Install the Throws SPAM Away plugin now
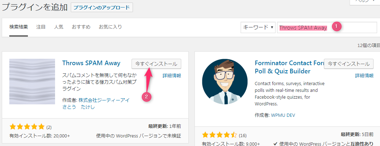The image size is (380, 146). click(x=156, y=64)
